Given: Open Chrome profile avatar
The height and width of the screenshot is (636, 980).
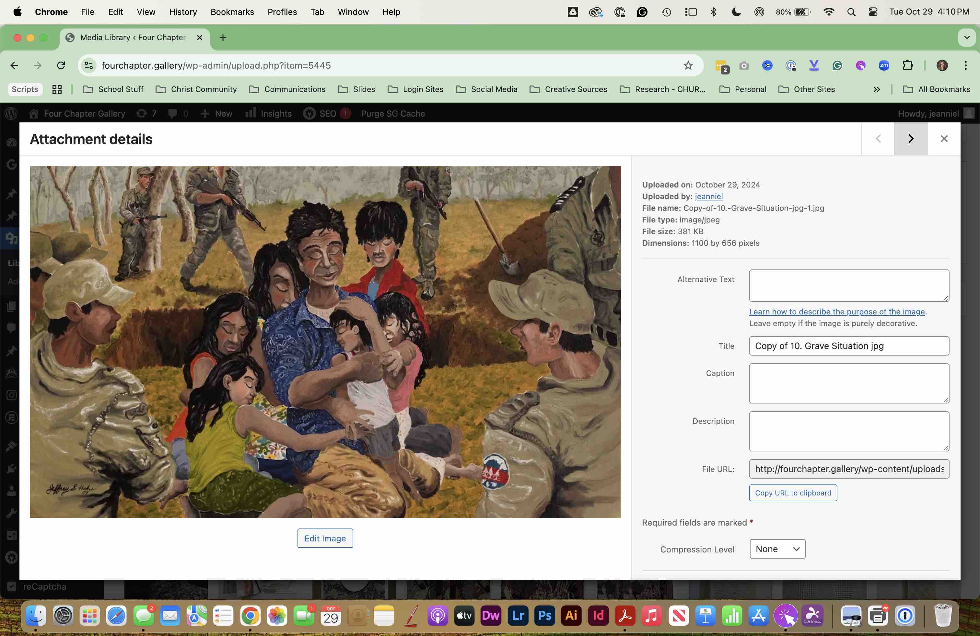Looking at the screenshot, I should pos(942,65).
